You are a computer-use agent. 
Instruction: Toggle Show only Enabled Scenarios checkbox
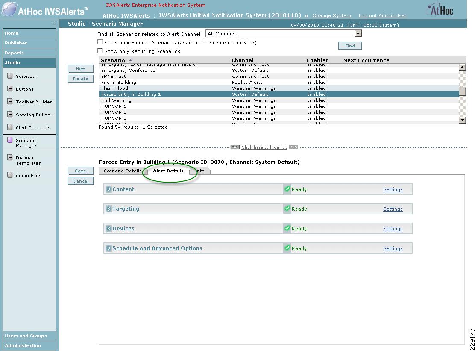100,42
